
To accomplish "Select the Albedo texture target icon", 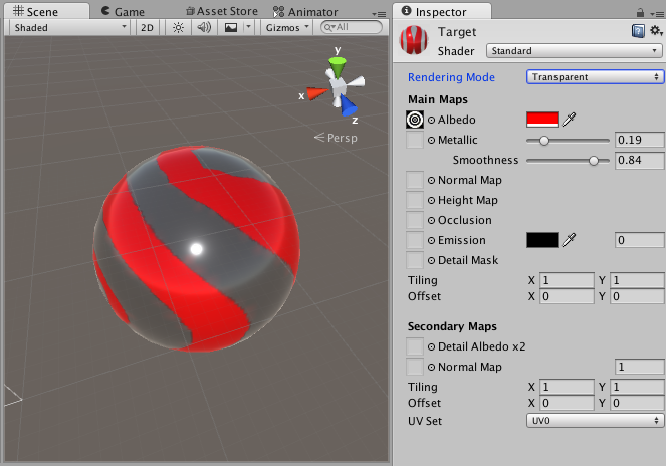I will tap(414, 120).
